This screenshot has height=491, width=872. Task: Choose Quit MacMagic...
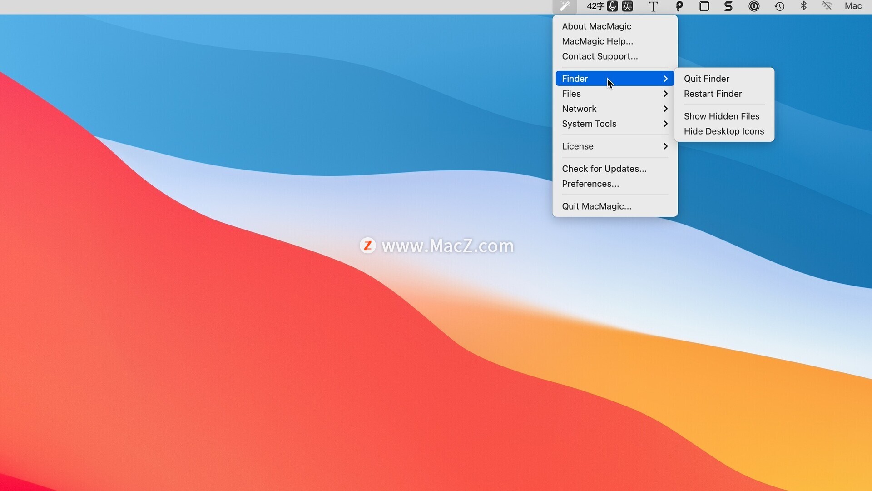[x=615, y=206]
